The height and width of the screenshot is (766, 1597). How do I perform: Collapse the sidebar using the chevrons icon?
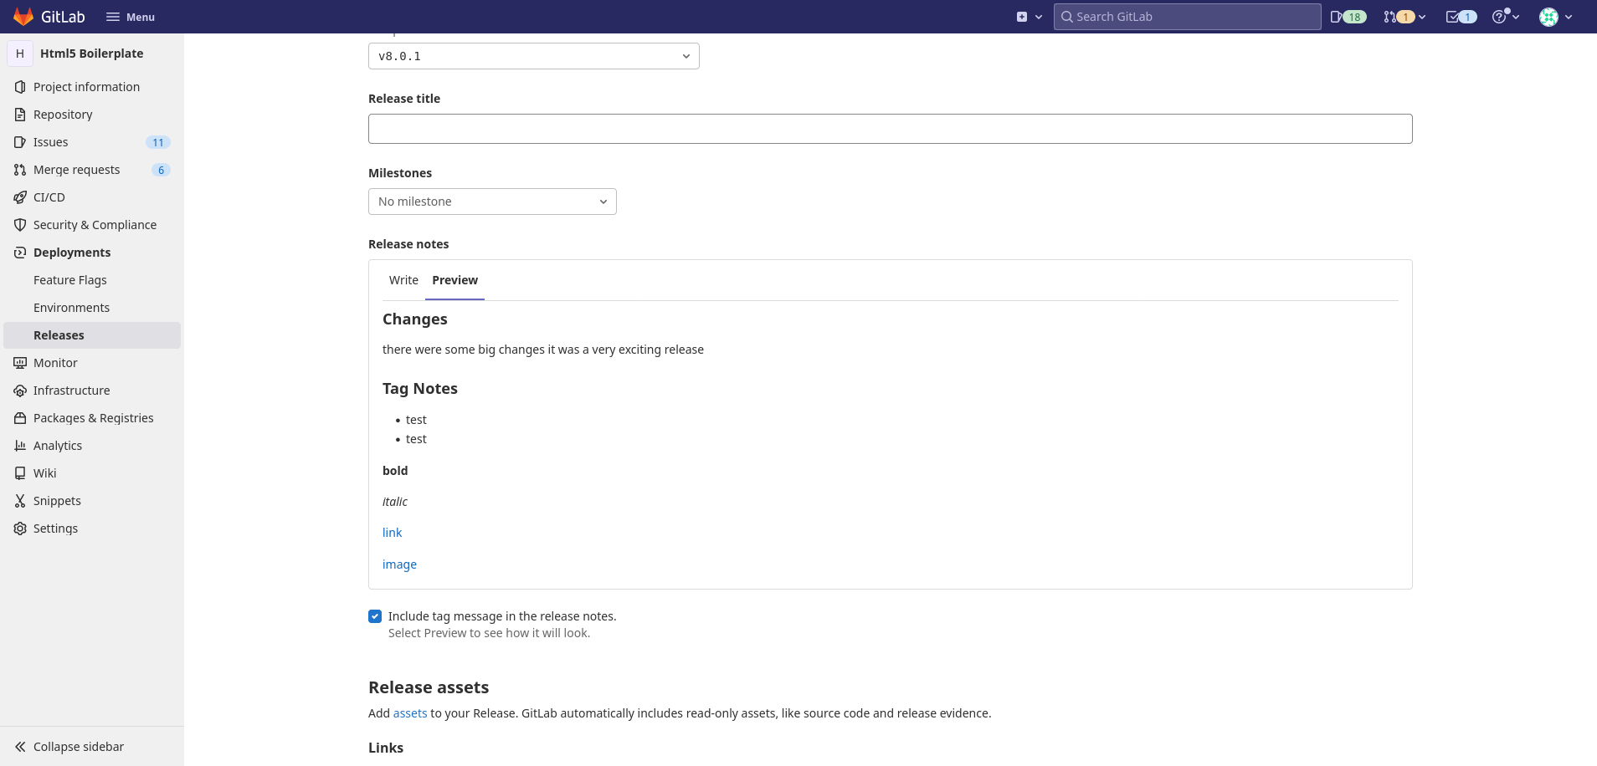click(19, 746)
